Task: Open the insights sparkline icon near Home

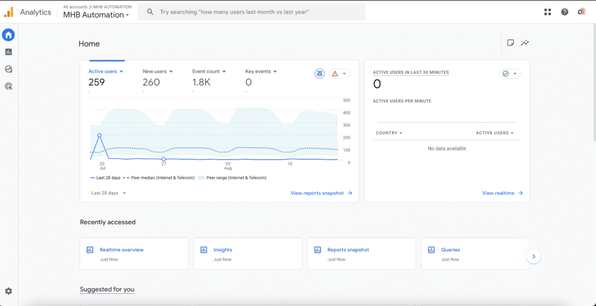Action: pos(525,43)
